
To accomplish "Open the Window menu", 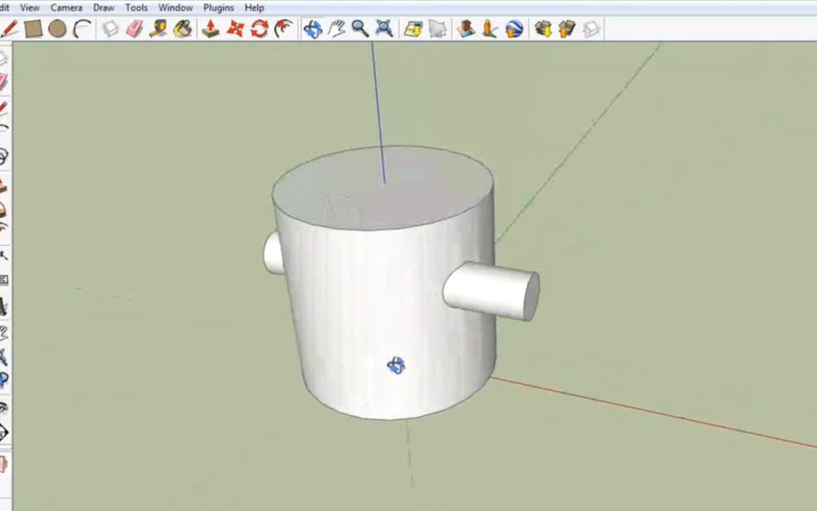I will [x=175, y=7].
